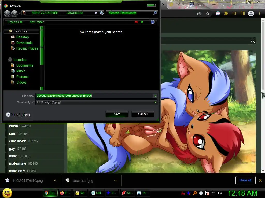
Task: Open the view options arrow beside view icon
Action: coord(142,22)
